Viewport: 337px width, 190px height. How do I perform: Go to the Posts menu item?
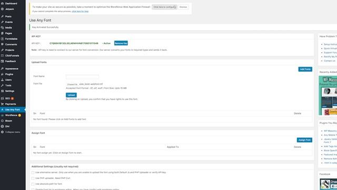tap(8, 16)
